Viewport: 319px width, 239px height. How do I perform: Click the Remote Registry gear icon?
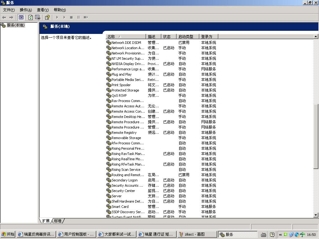point(109,132)
